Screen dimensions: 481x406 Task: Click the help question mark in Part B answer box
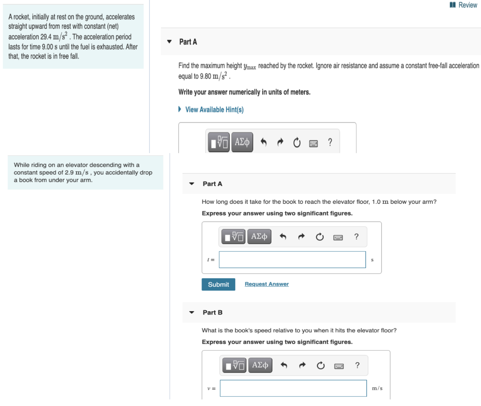coord(357,365)
